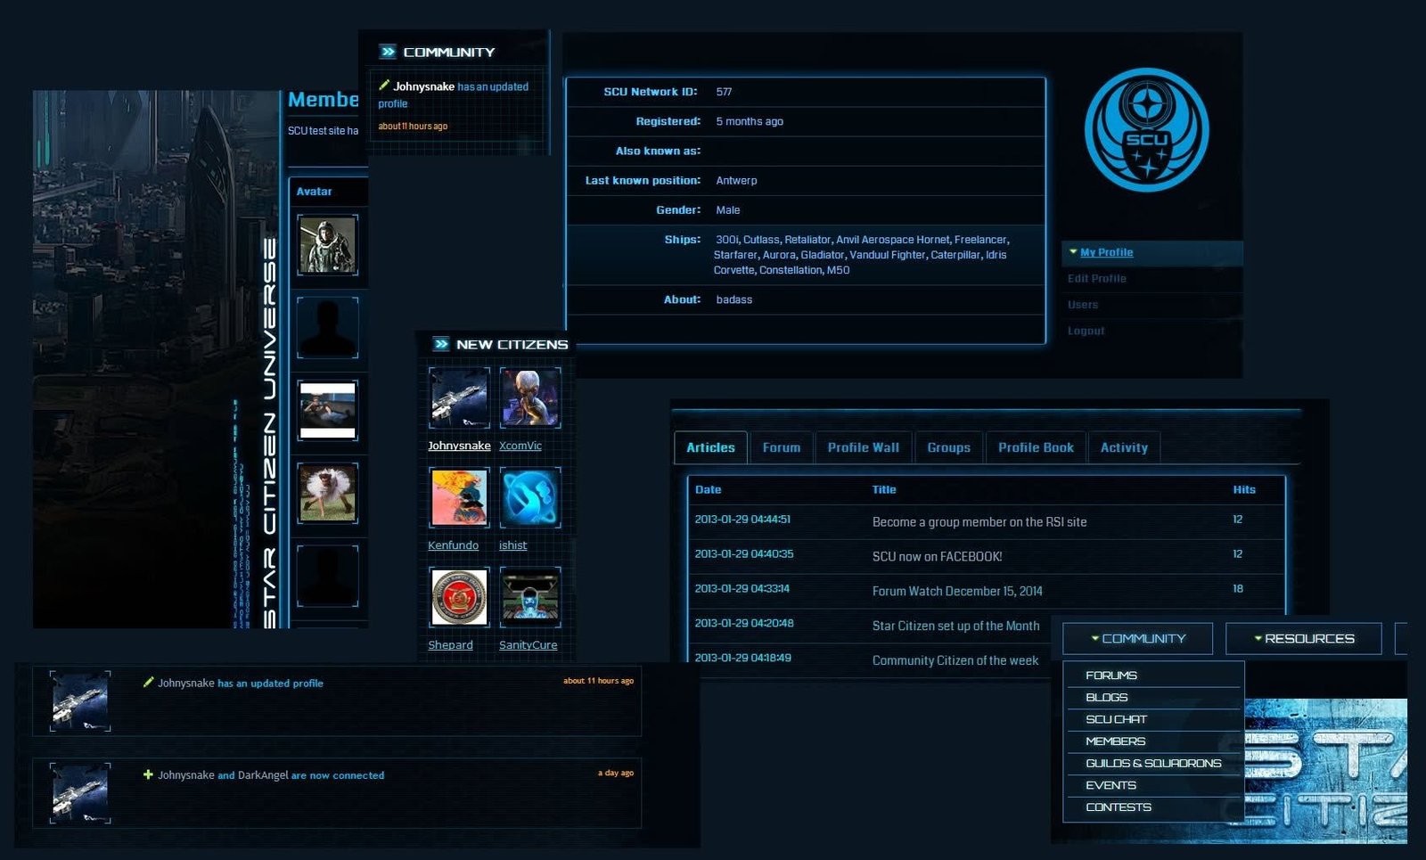Viewport: 1426px width, 860px height.
Task: Click the Avatar column header in Members
Action: (314, 191)
